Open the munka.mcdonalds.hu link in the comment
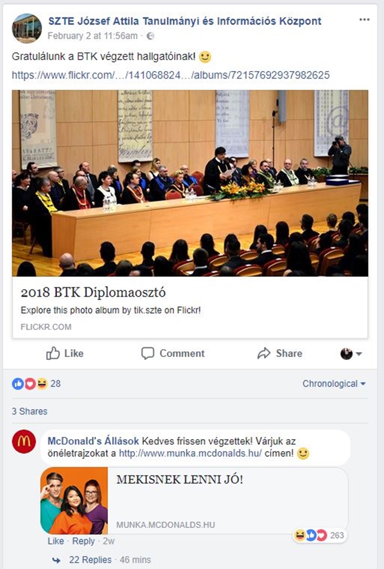The width and height of the screenshot is (384, 569). coord(190,453)
